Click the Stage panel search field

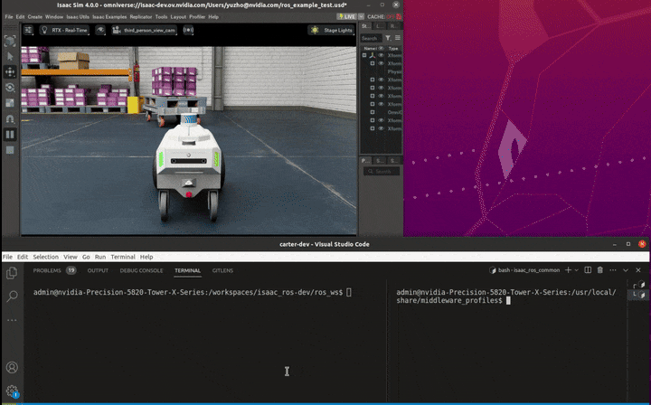point(370,38)
